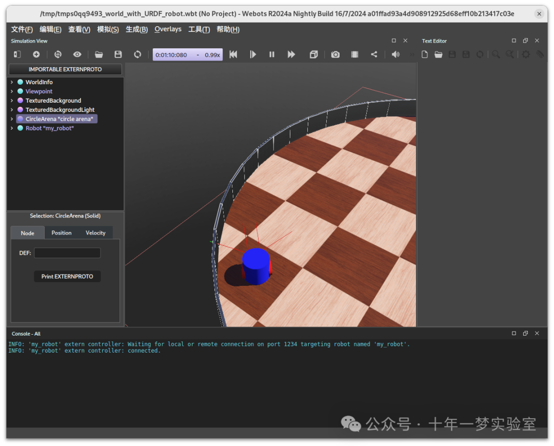Reset simulation with the rewind button
This screenshot has width=554, height=446.
(x=233, y=54)
